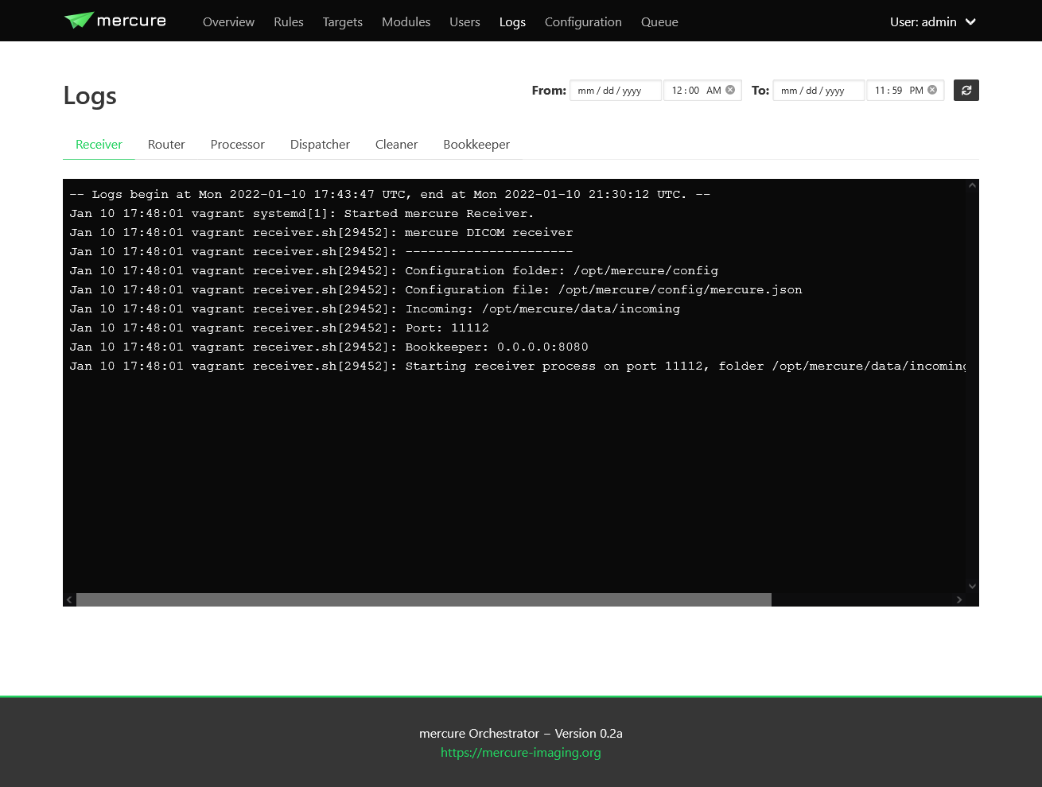
Task: Click the 'Bookkeeper: 0.0.0.0:8080' log line
Action: click(329, 347)
